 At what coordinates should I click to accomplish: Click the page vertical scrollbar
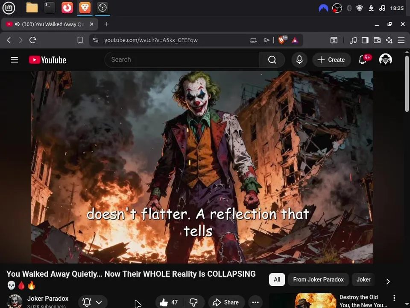407,84
